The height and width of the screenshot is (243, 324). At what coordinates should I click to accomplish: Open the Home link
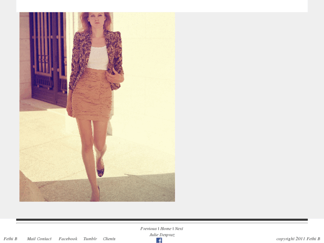pyautogui.click(x=166, y=229)
